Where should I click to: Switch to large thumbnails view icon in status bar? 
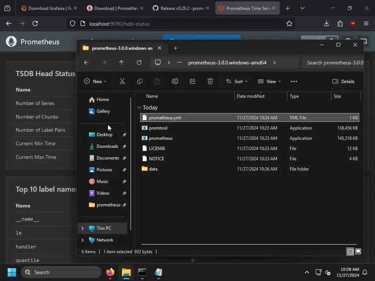pyautogui.click(x=358, y=251)
